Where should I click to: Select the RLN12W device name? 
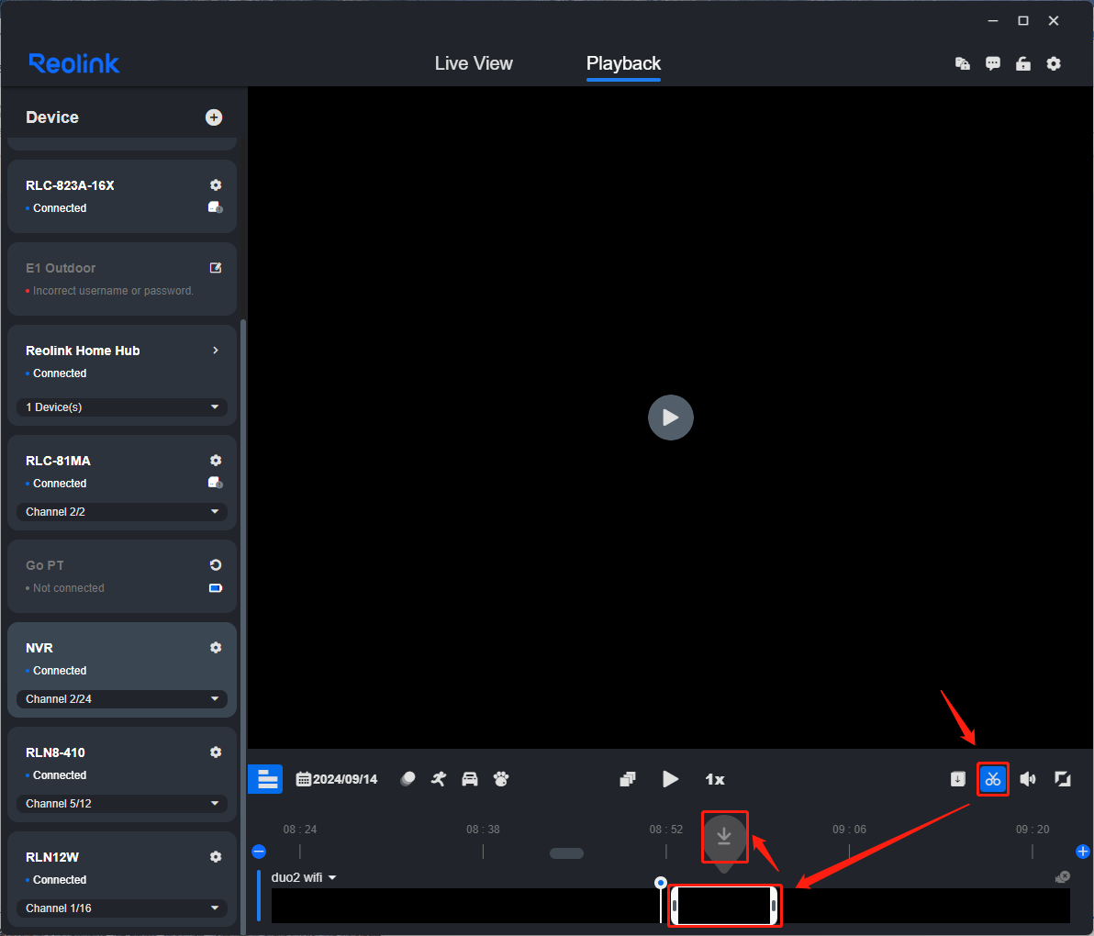[x=52, y=857]
